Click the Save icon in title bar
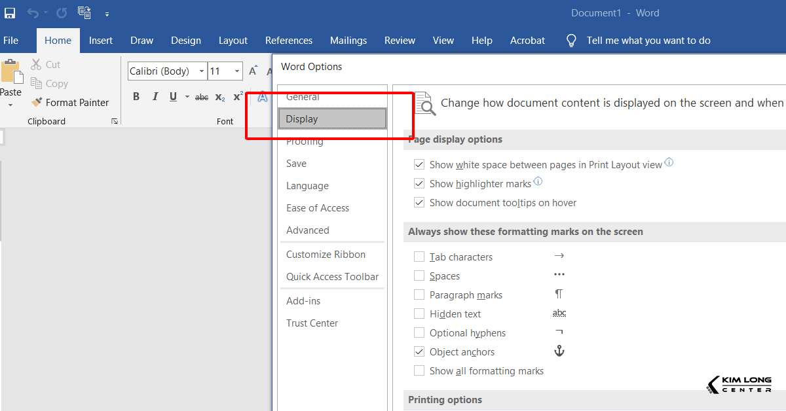Viewport: 786px width, 411px height. 10,13
